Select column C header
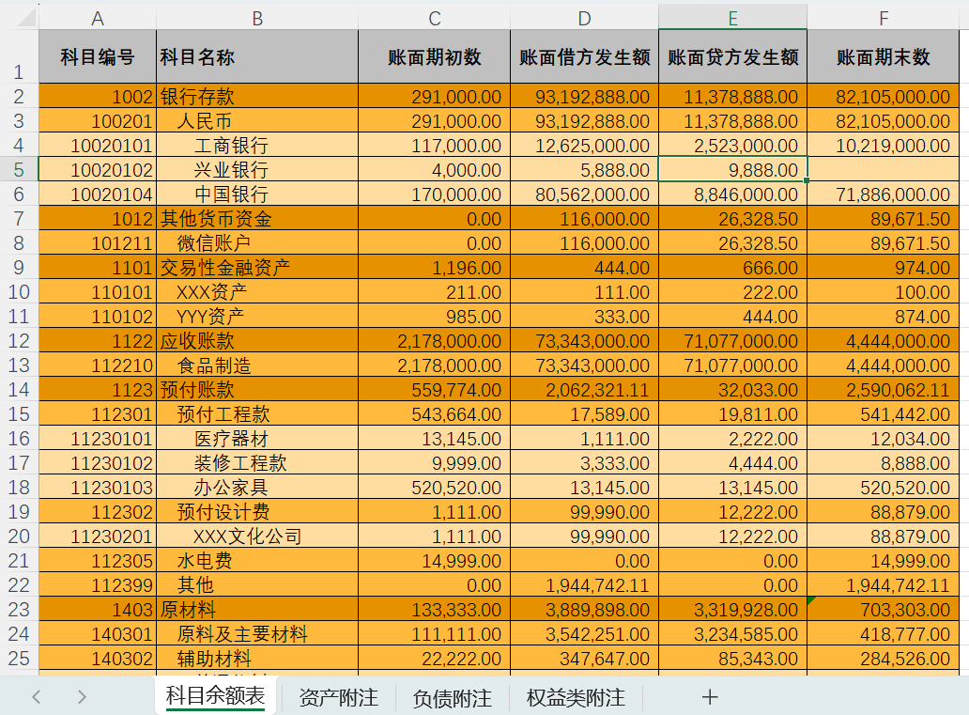Screen dimensions: 969x715 click(x=435, y=18)
